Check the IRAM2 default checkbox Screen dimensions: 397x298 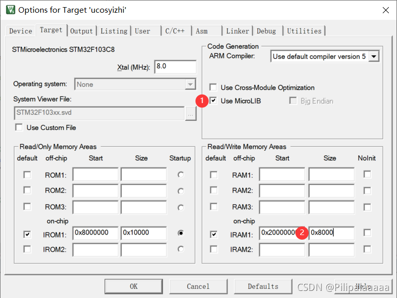point(214,249)
